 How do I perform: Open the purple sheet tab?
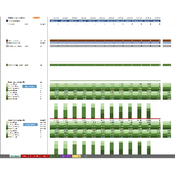tap(66, 156)
